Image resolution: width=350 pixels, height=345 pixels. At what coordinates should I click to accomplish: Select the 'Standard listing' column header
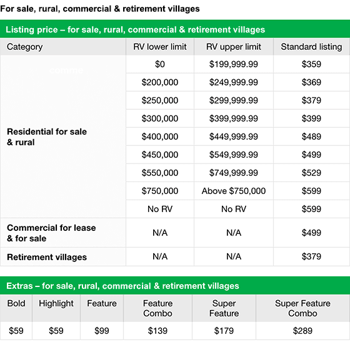(311, 47)
